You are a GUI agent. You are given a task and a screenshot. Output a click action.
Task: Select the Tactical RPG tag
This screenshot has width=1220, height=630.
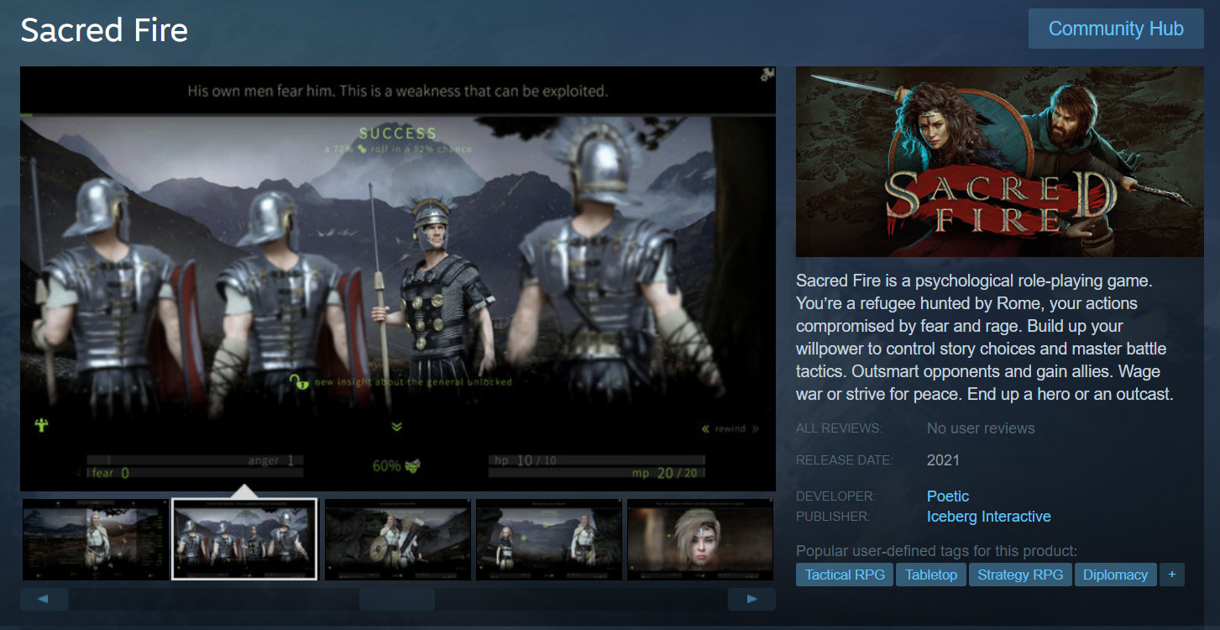coord(845,575)
